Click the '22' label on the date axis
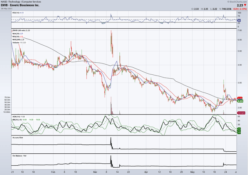 [x=128, y=172]
